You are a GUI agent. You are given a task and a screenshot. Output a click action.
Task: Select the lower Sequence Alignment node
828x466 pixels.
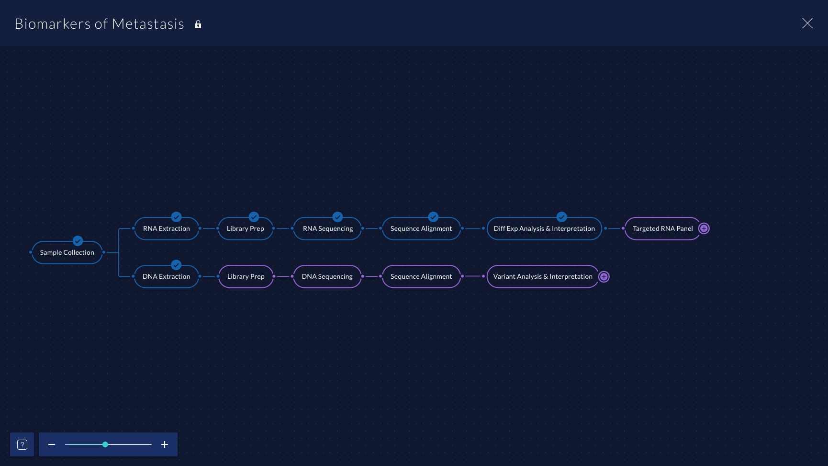tap(421, 276)
